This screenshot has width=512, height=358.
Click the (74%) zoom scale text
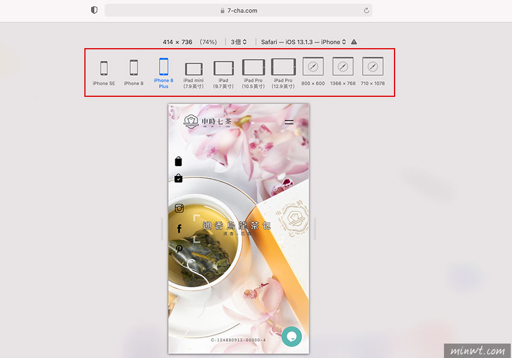click(x=208, y=42)
